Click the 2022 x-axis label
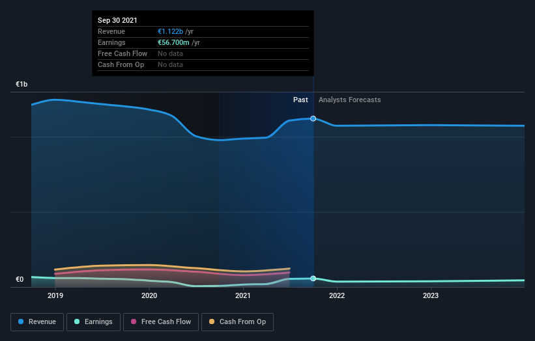Screen dimensions: 535x341 (x=337, y=295)
